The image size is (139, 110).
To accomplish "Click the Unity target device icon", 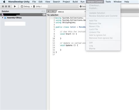I will click(x=34, y=6).
